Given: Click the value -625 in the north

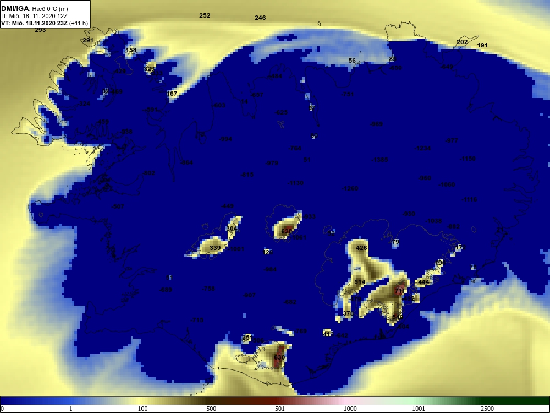Looking at the screenshot, I should pos(281,112).
